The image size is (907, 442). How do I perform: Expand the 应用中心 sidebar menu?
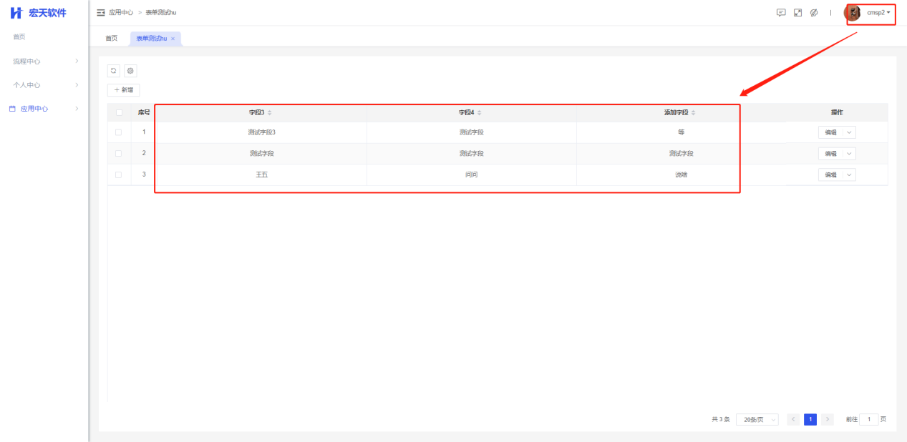(44, 109)
